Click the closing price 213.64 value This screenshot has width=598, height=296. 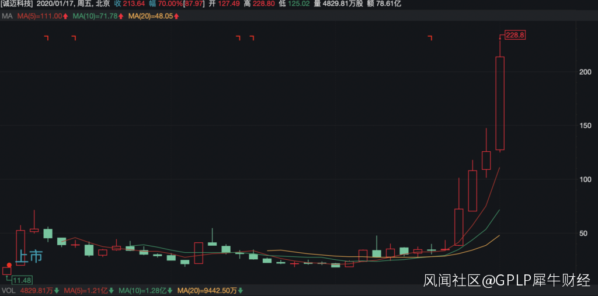coord(134,5)
